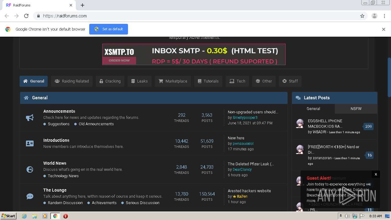
Task: Close the Guest Alert popup
Action: pyautogui.click(x=376, y=174)
